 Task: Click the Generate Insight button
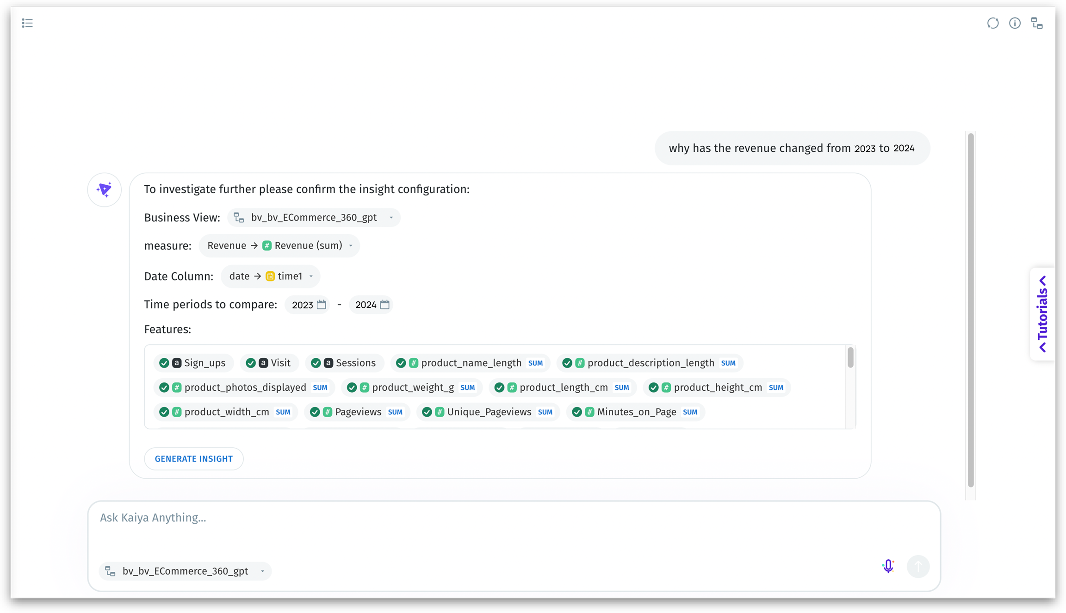(x=194, y=459)
